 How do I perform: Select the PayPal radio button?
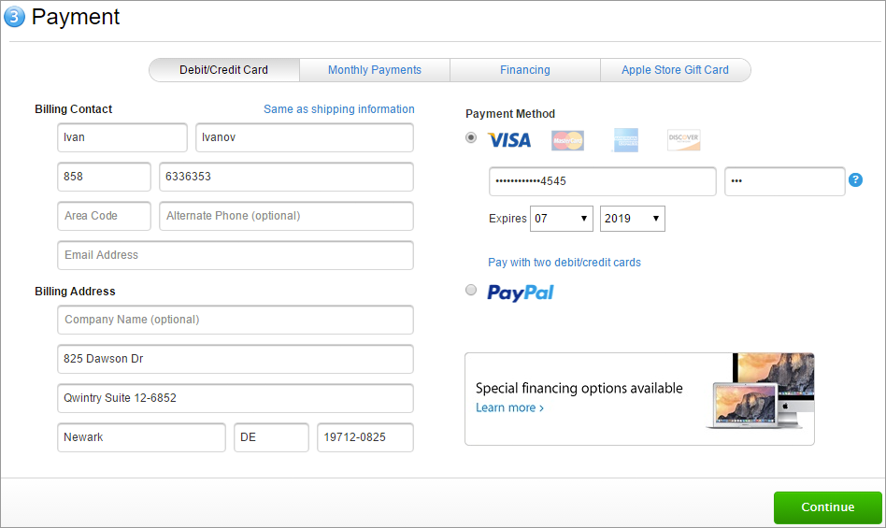471,291
